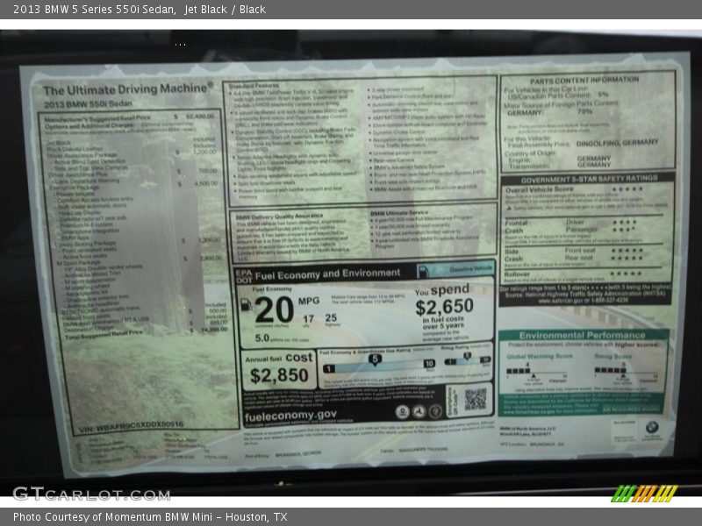This screenshot has width=702, height=526.
Task: Click the 'Standard Features' heading
Action: (x=254, y=85)
